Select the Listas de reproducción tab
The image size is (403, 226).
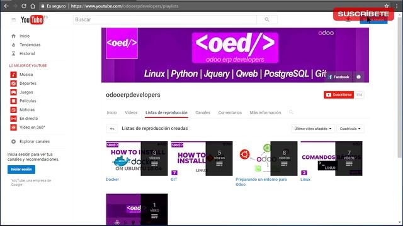point(166,112)
